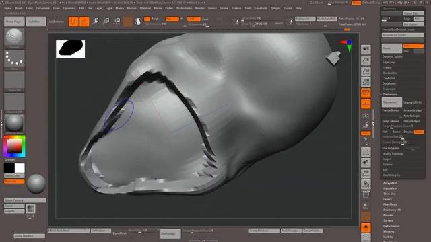This screenshot has width=431, height=242.
Task: Click the symmetrical draw size icon
Action: tap(235, 22)
